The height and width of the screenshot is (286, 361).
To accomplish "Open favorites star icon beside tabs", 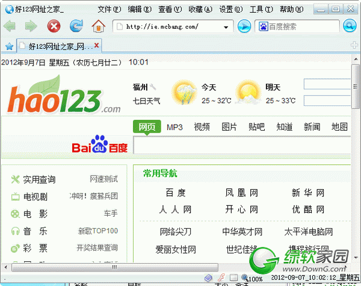I will click(9, 46).
